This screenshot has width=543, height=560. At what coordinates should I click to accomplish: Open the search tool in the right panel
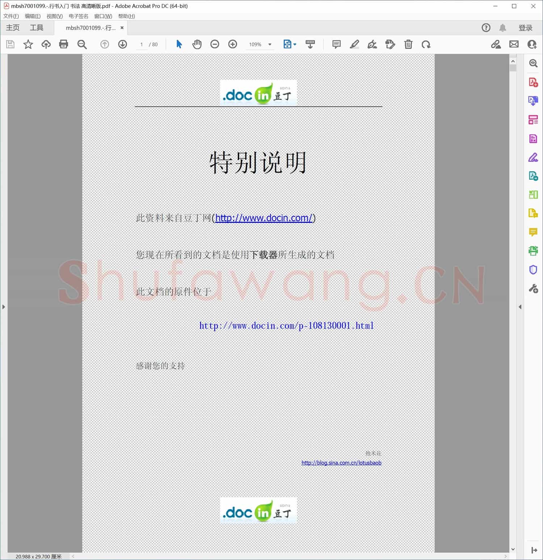pyautogui.click(x=533, y=63)
